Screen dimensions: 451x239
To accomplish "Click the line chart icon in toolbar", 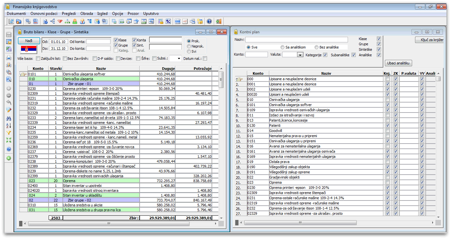I will pos(185,21).
